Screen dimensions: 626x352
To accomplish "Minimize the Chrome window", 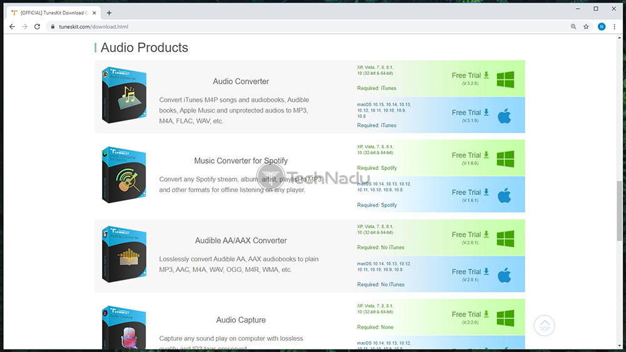I will 578,9.
